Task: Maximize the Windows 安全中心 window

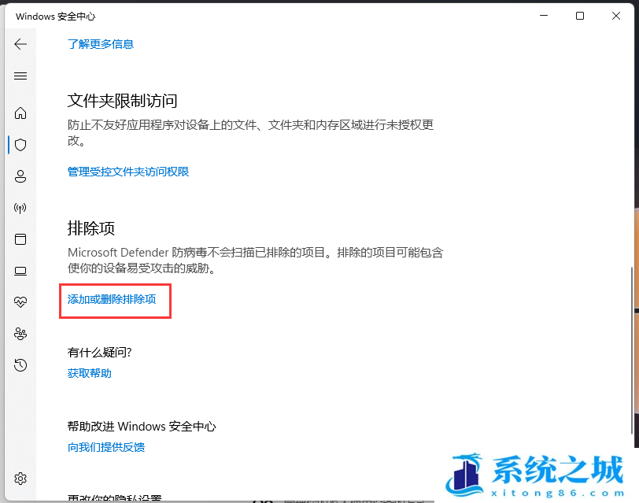Action: tap(579, 16)
